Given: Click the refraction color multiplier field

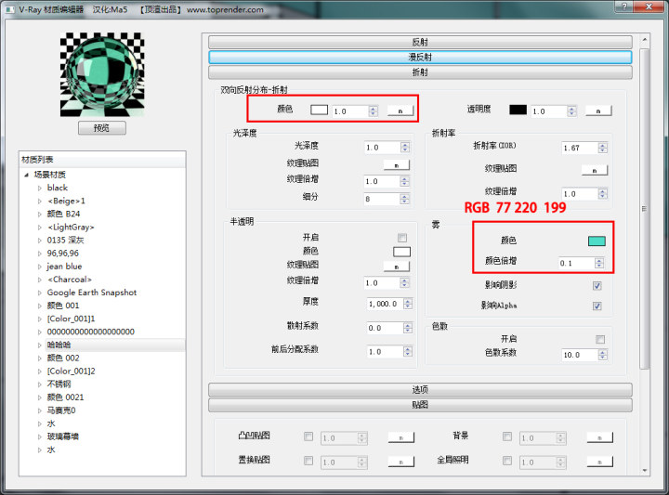Looking at the screenshot, I should 350,111.
